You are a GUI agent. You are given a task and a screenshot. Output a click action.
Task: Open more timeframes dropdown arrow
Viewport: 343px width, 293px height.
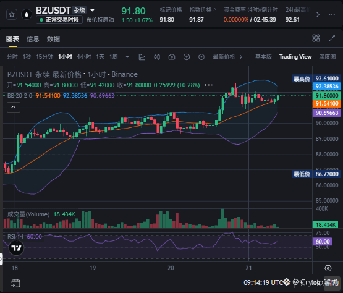tap(127, 57)
